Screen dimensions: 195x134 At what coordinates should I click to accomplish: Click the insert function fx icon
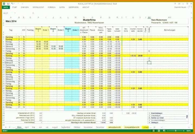coord(33,13)
